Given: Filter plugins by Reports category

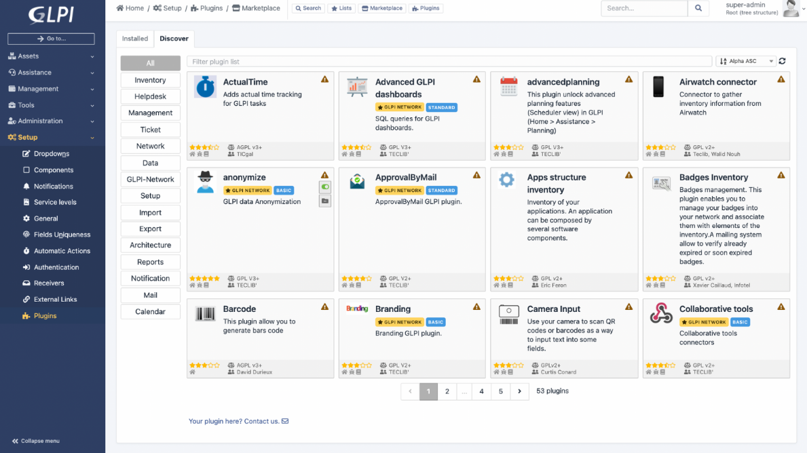Looking at the screenshot, I should pos(150,262).
